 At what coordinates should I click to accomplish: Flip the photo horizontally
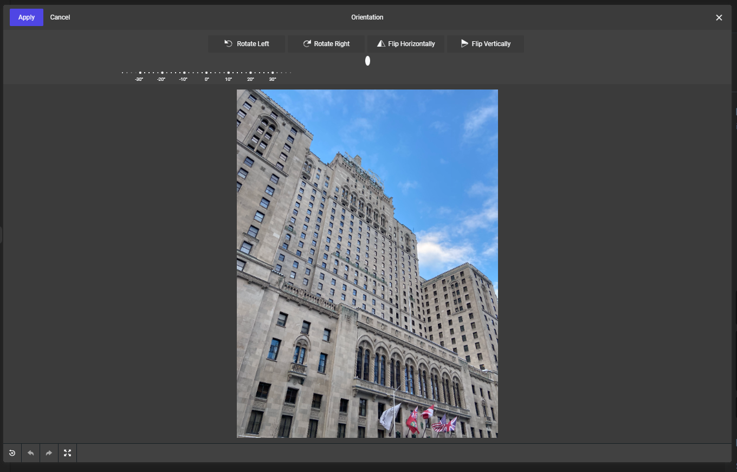click(x=406, y=44)
